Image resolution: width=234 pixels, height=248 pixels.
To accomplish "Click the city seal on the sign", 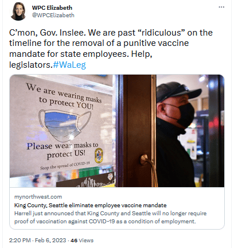I will tap(99, 156).
